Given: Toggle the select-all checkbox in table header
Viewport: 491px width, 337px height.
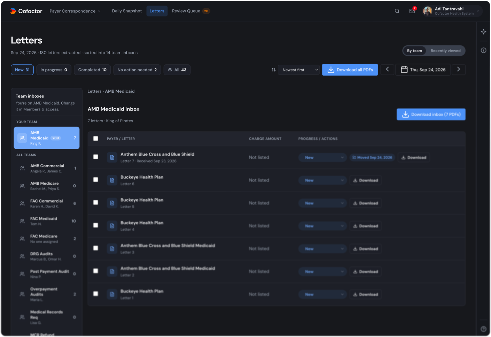Looking at the screenshot, I should point(96,139).
